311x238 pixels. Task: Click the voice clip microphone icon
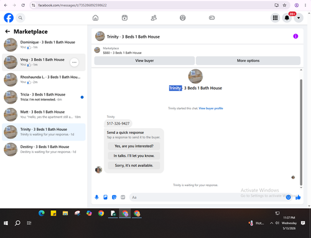pos(96,197)
